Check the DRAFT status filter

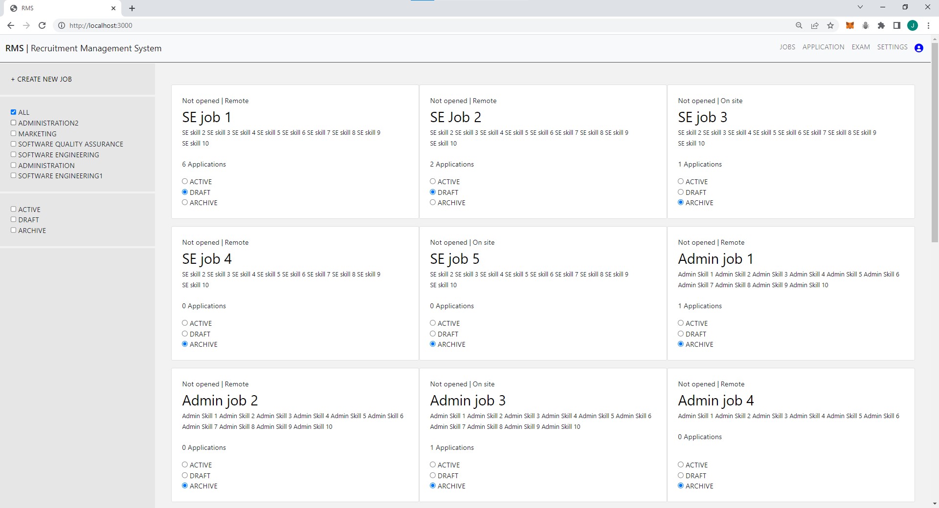click(x=13, y=219)
